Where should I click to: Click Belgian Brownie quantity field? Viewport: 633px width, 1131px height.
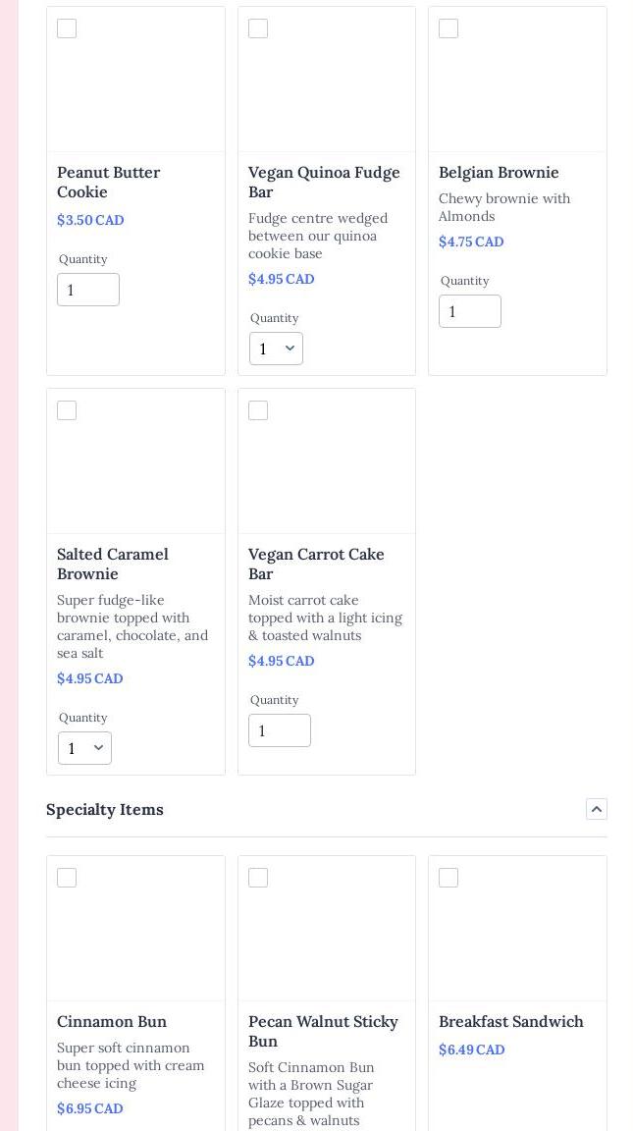[470, 311]
